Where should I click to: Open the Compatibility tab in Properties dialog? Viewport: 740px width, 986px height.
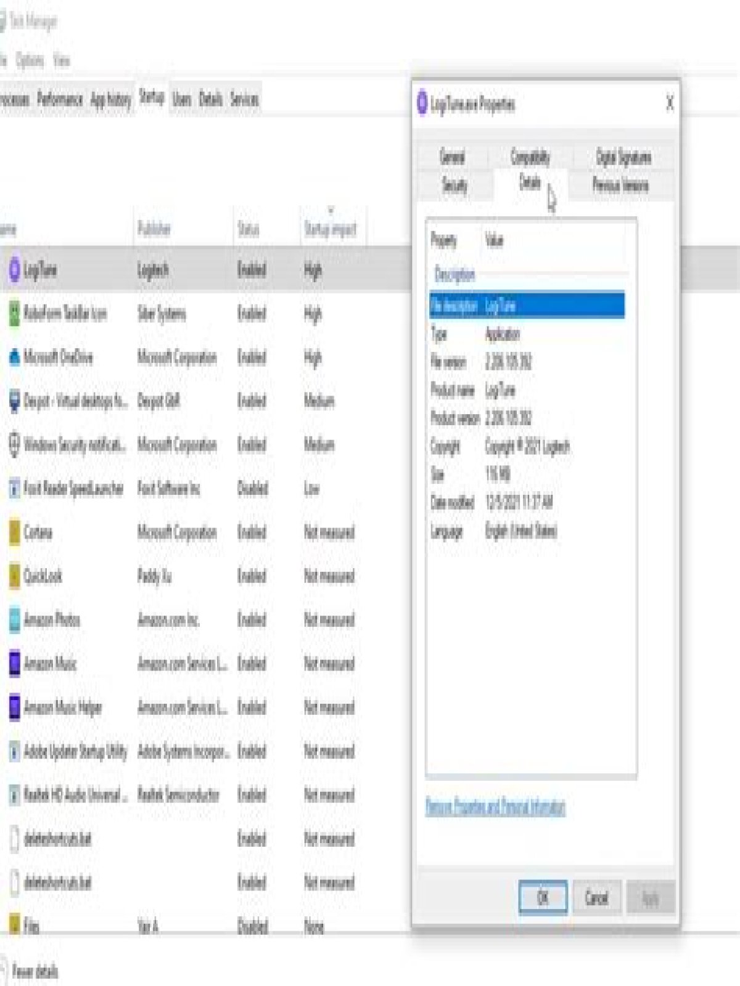(530, 157)
